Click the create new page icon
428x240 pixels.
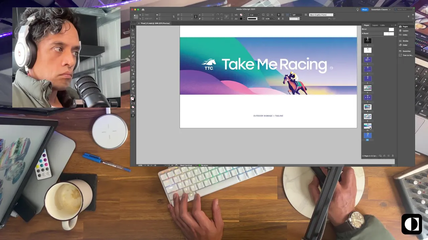389,156
